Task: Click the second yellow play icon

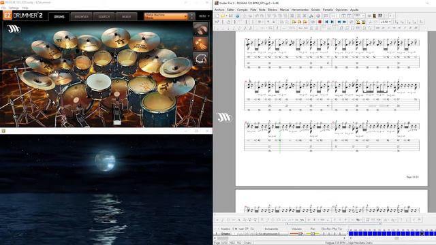Action: pos(300,22)
